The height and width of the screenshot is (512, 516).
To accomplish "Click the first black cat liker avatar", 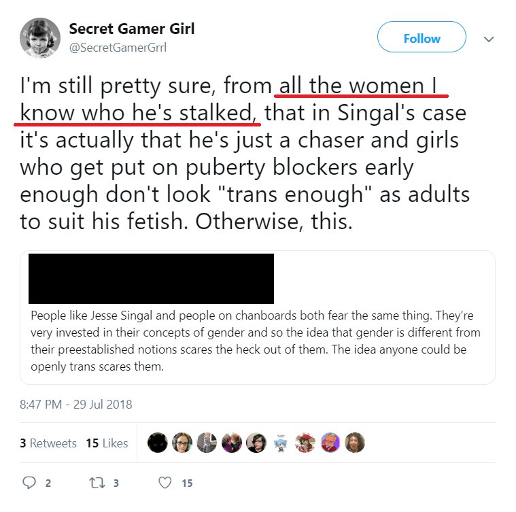I will tap(157, 443).
